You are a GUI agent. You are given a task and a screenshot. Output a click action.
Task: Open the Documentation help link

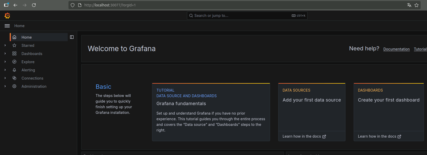(396, 49)
